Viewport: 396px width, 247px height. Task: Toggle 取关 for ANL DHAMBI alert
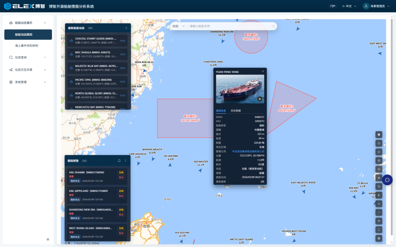tap(121, 177)
